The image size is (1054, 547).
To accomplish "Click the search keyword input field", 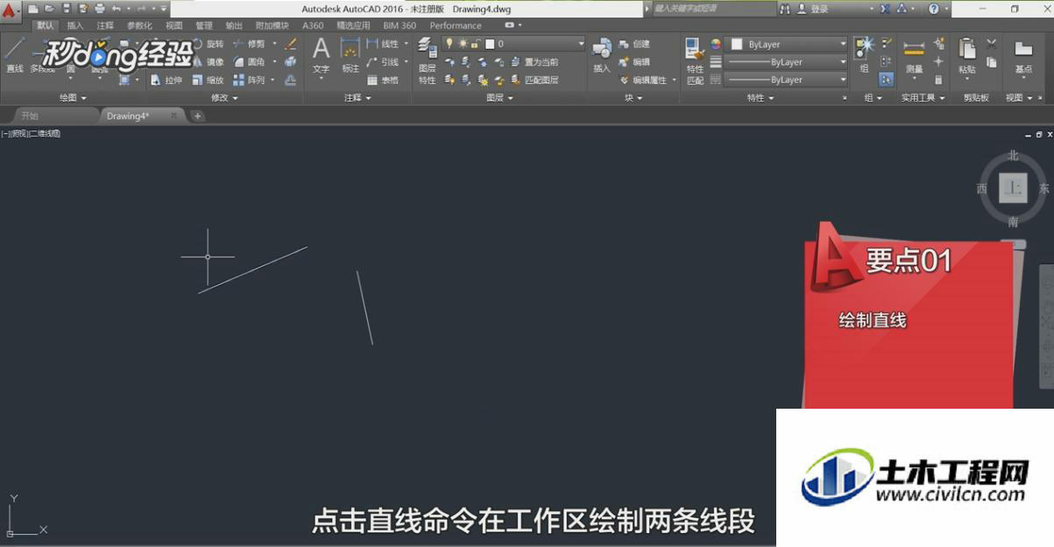I will (714, 9).
